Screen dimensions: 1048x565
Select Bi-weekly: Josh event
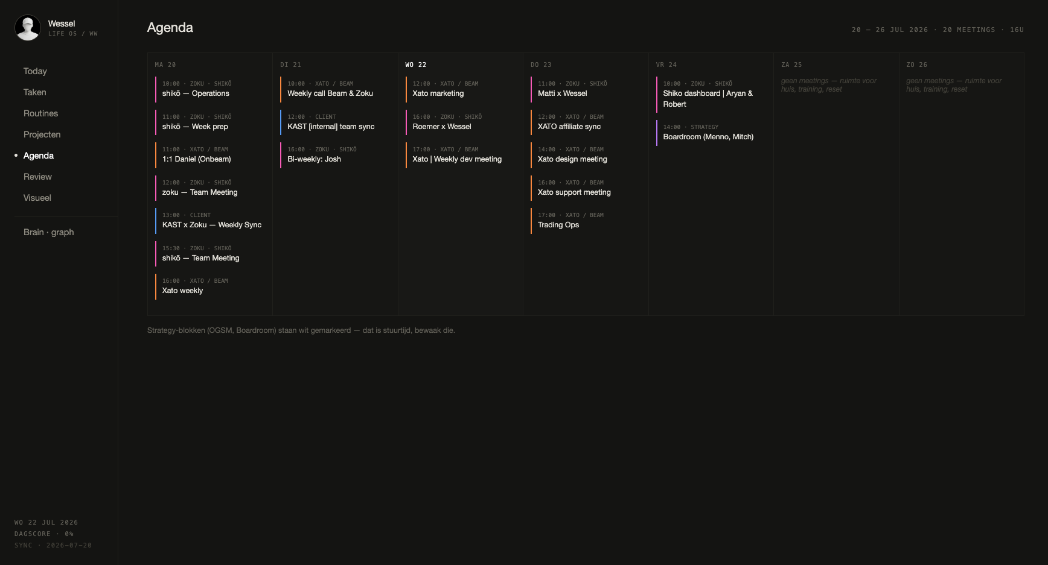pyautogui.click(x=335, y=154)
